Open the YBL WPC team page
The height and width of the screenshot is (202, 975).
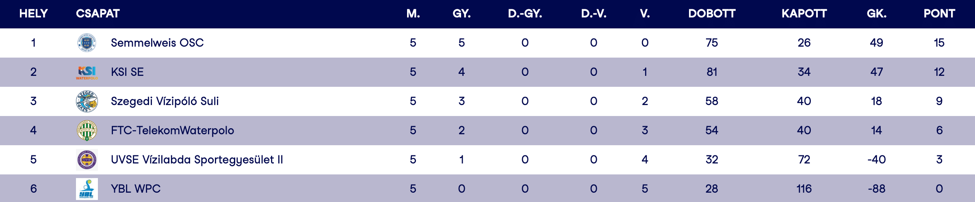tap(136, 189)
